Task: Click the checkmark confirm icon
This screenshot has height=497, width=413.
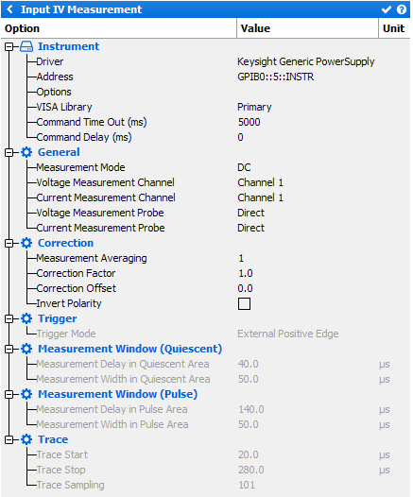Action: click(x=386, y=9)
